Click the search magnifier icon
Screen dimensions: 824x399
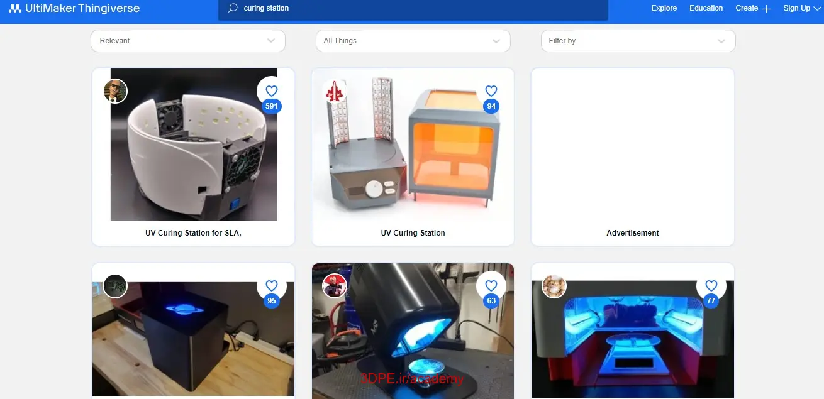coord(233,8)
